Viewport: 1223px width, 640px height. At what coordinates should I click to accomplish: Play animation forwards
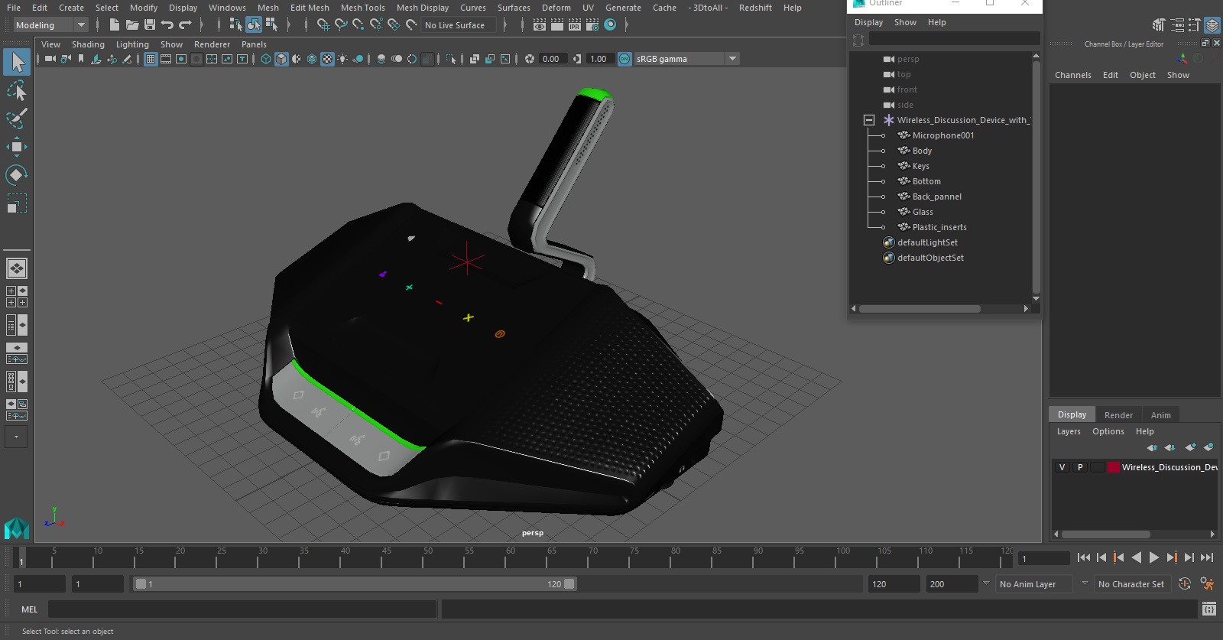[x=1154, y=557]
